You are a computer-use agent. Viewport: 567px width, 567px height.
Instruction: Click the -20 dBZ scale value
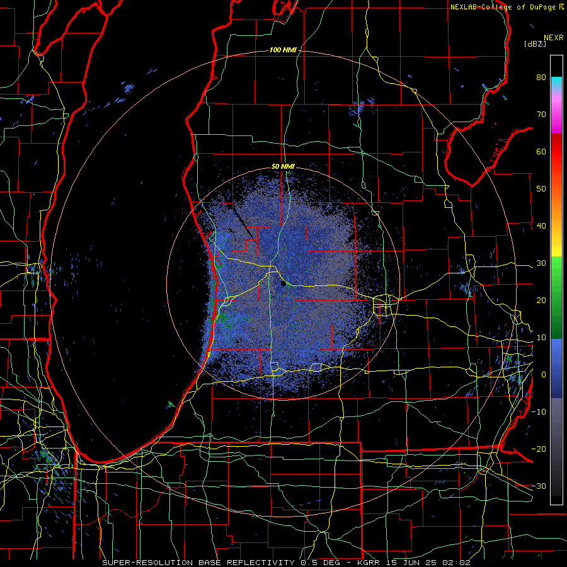click(539, 449)
